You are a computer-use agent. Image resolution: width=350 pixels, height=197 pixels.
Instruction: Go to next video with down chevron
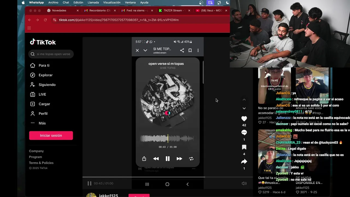tap(244, 108)
